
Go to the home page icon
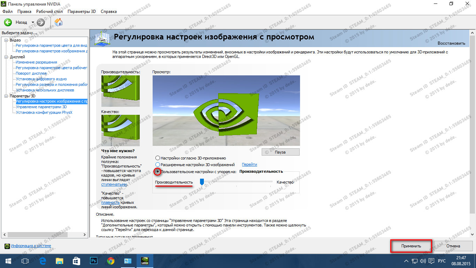pyautogui.click(x=59, y=22)
